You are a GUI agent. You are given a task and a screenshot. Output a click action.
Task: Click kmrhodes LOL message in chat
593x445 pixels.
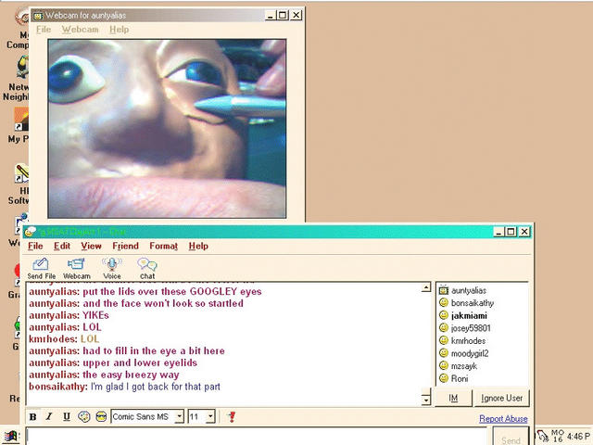click(x=64, y=339)
